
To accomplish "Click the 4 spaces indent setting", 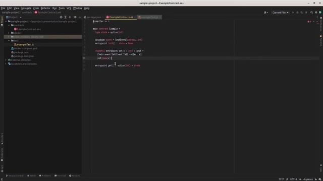I will 308,179.
